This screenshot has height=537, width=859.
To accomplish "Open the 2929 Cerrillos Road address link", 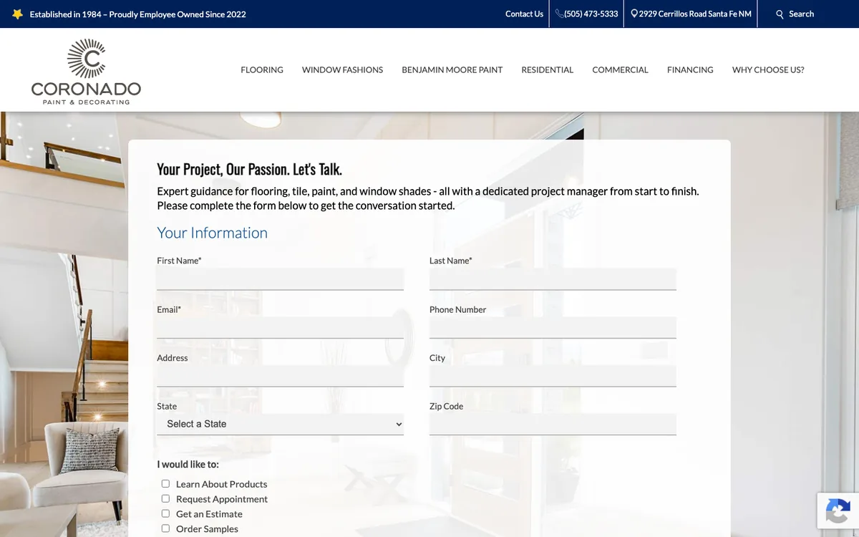I will (x=695, y=14).
